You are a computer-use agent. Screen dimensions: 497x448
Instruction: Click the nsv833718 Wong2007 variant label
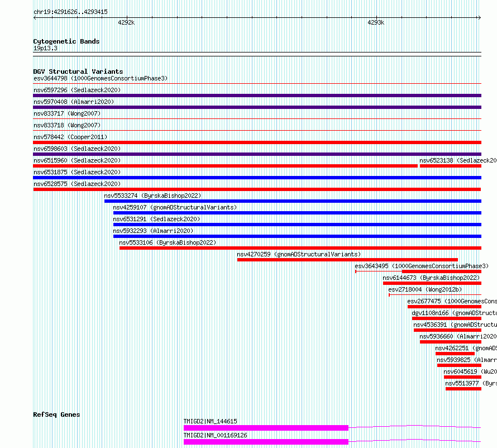[67, 125]
